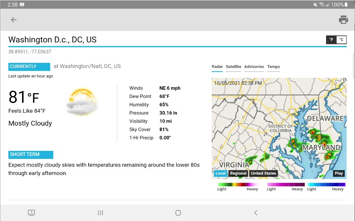355x221 pixels.
Task: Tap the picture notification icon beside the clock
Action: click(22, 4)
